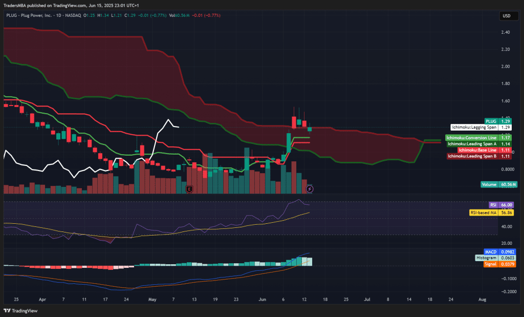Click the earnings 'E' marker icon

(189, 189)
